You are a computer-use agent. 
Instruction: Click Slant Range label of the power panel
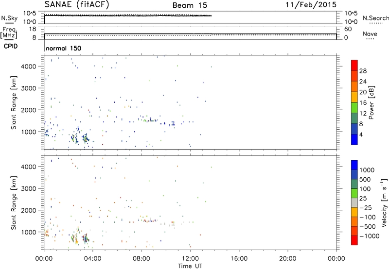[x=14, y=102]
